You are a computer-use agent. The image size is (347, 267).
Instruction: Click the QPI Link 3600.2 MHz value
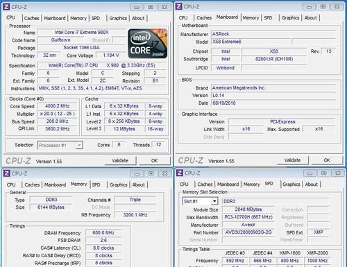(x=58, y=129)
